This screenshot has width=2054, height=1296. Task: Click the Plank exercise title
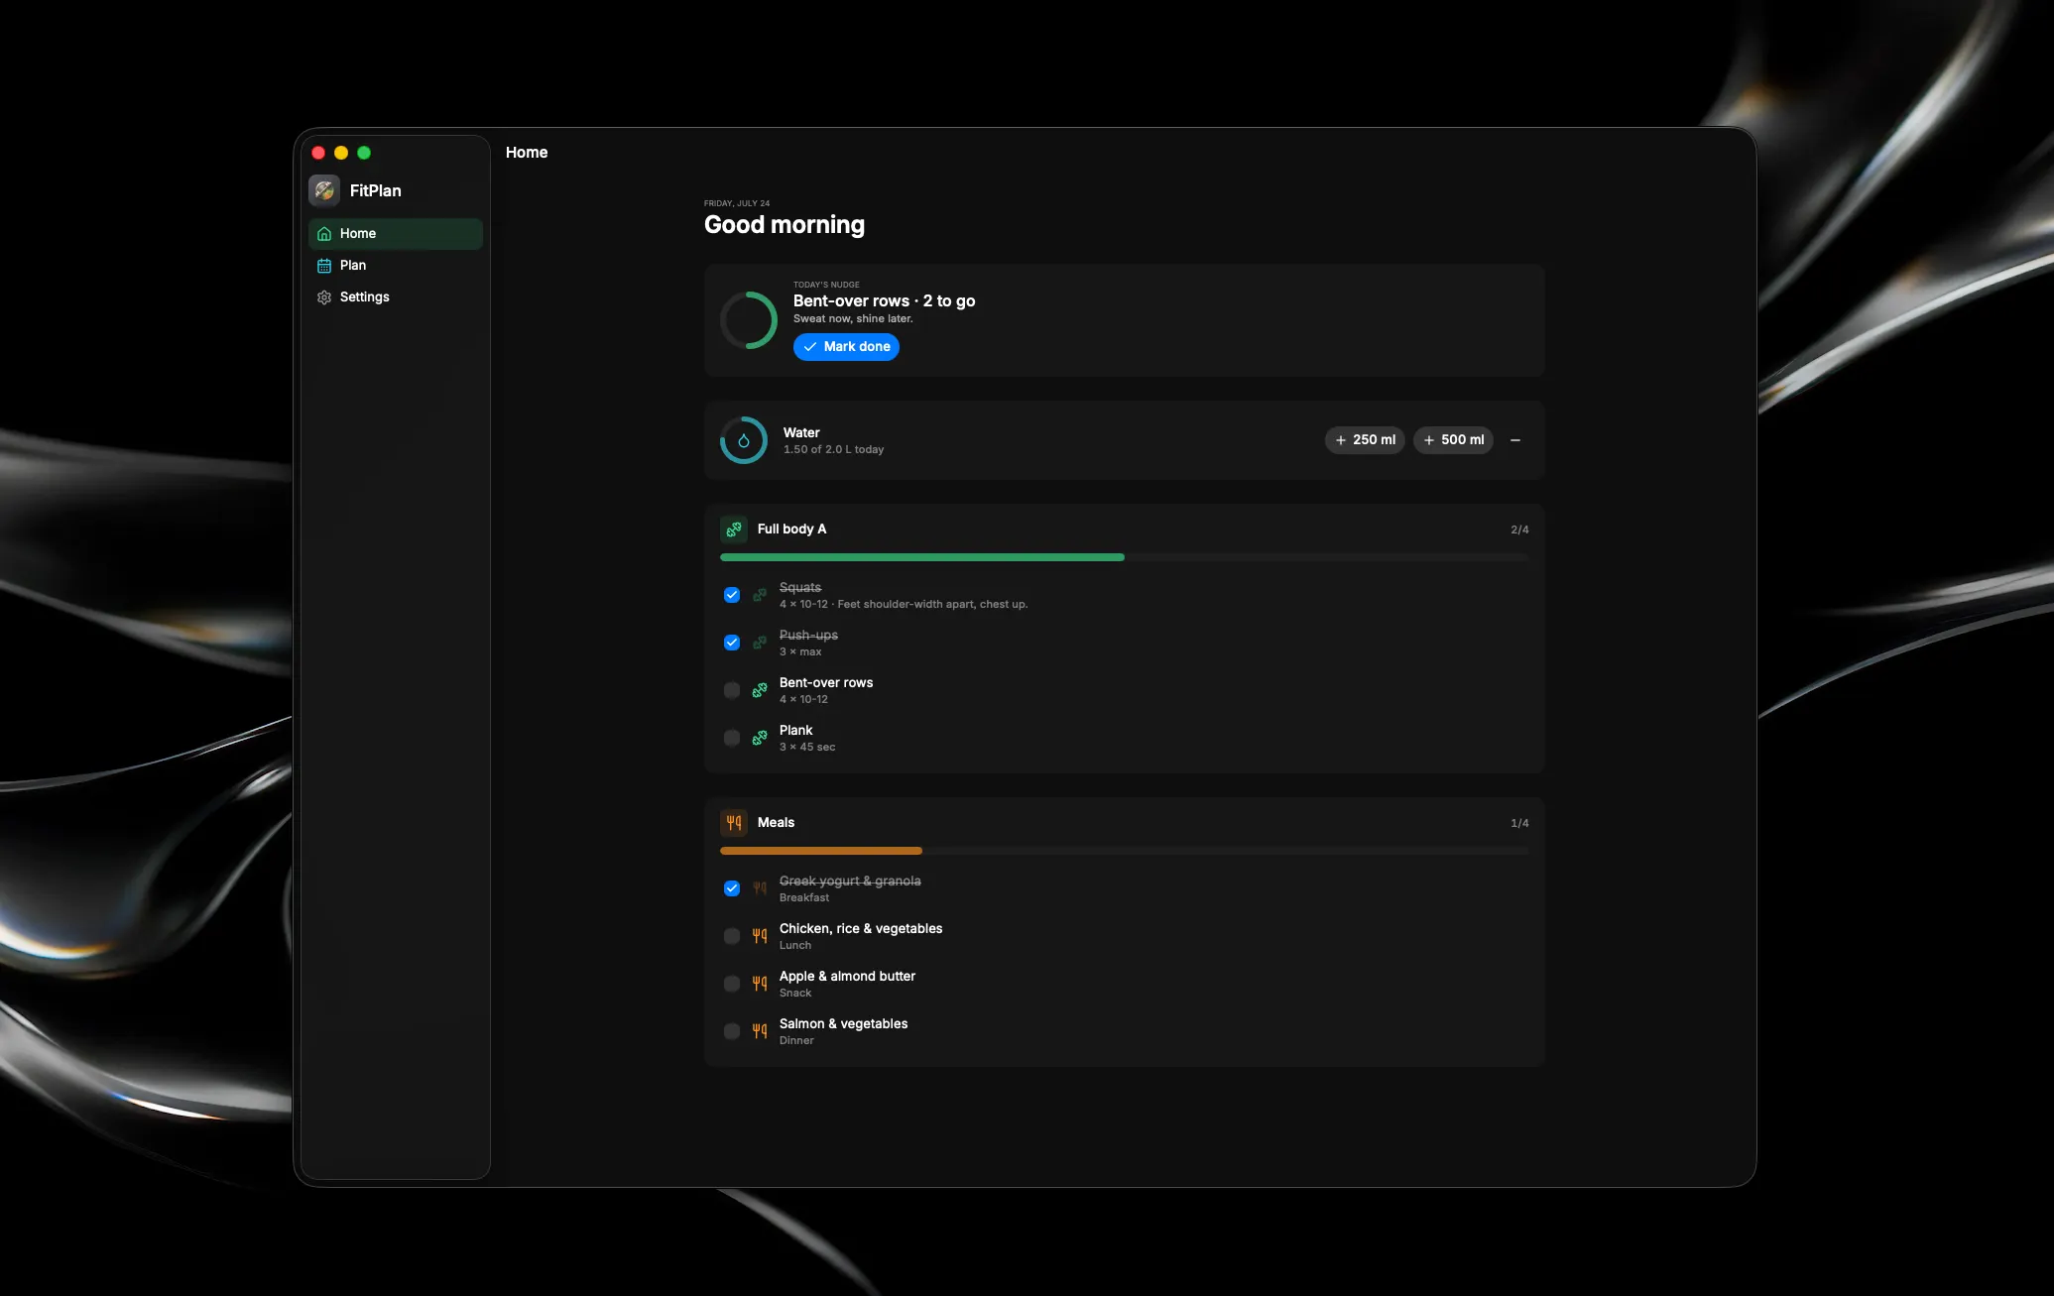796,730
